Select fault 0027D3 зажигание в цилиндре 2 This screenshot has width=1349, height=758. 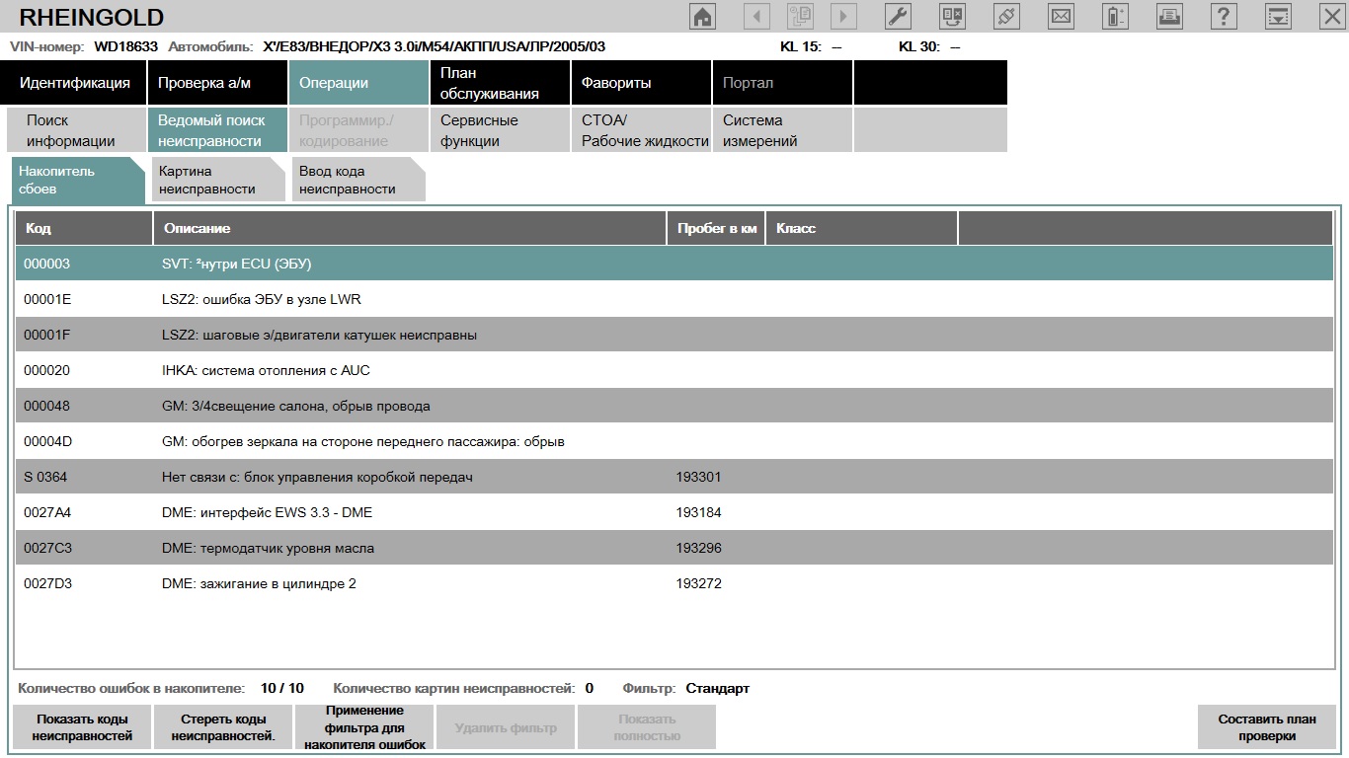[x=674, y=583]
